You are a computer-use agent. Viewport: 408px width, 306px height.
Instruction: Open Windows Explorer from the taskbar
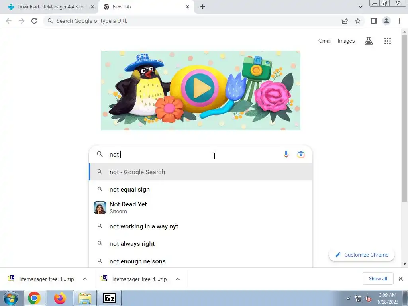click(85, 298)
